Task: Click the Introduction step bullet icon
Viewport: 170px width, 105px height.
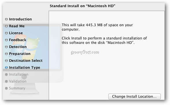Action: (x=6, y=19)
